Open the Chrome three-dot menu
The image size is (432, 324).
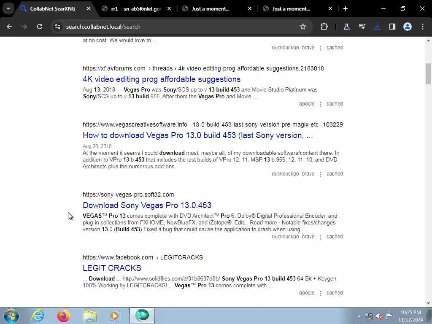coord(423,27)
